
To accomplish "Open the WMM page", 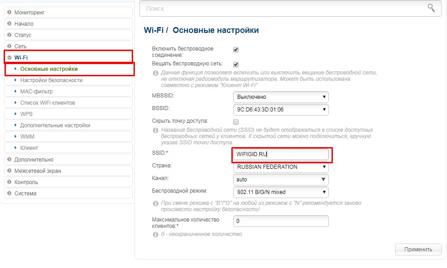I will pos(69,137).
